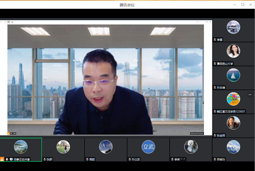Click the layout icon next to grid view
255x171 pixels.
[12, 22]
